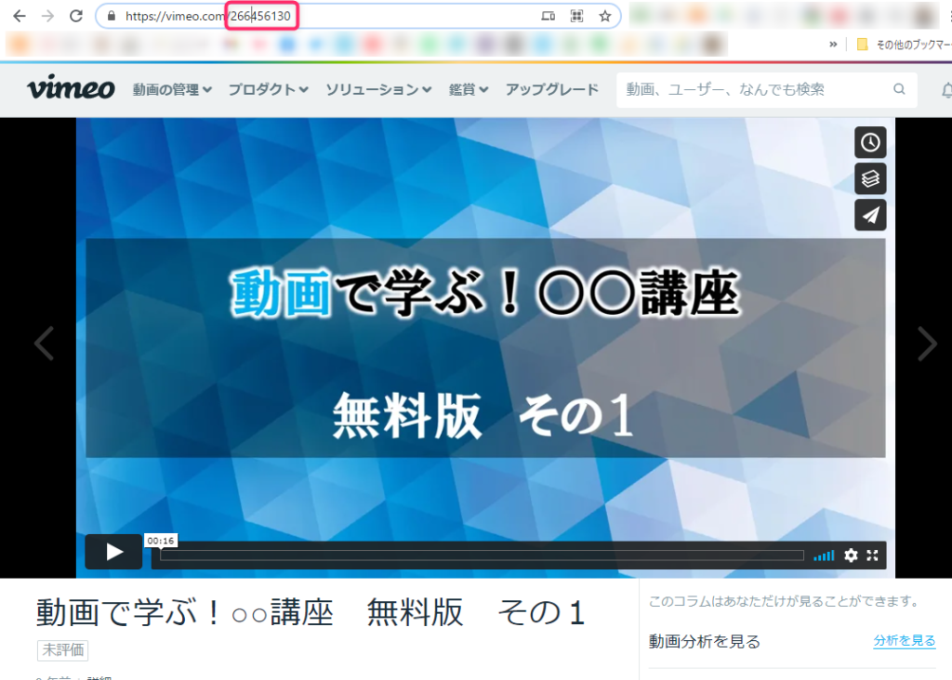
Task: Click the Vimeo logo
Action: tap(71, 89)
